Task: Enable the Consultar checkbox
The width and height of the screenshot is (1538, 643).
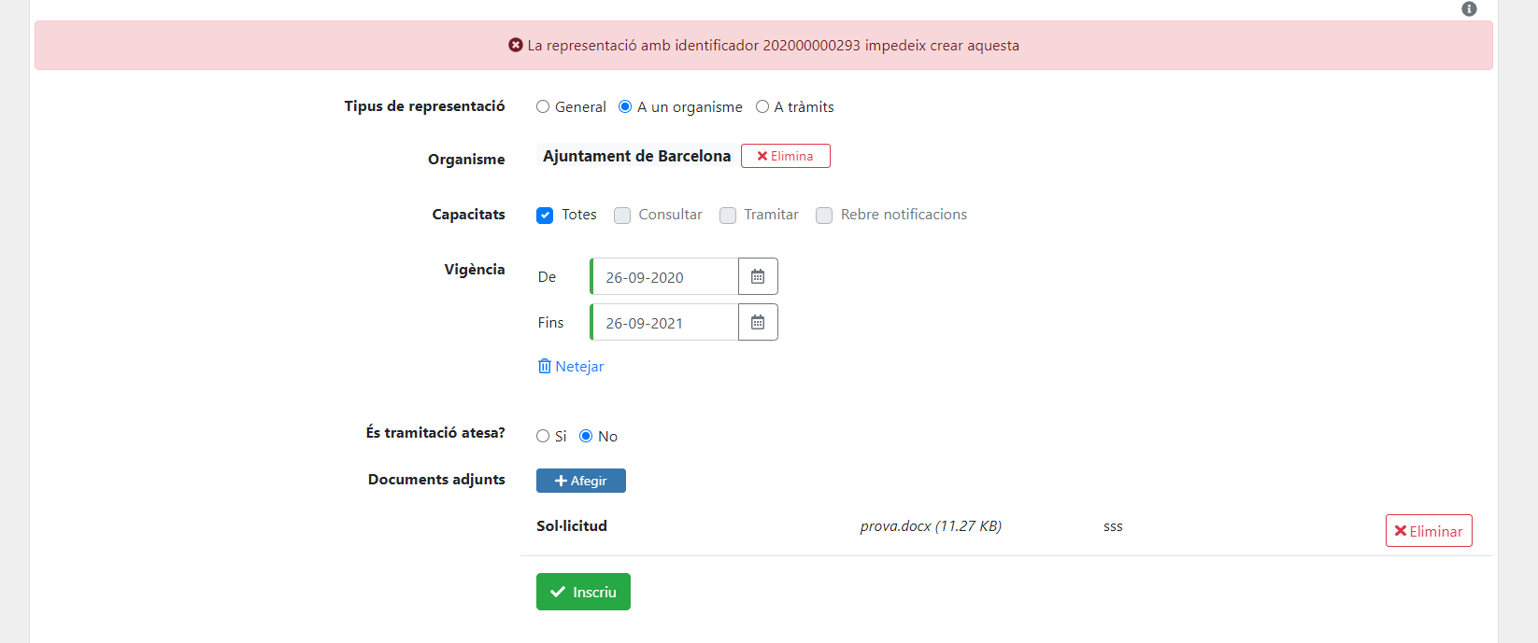Action: click(x=622, y=216)
